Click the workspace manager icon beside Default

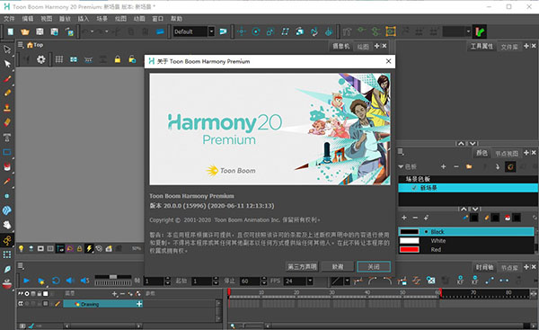224,31
